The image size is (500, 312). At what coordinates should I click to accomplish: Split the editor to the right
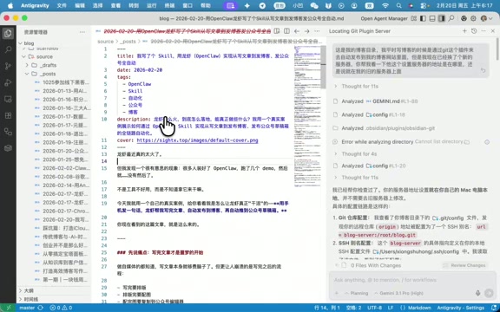coord(286,31)
